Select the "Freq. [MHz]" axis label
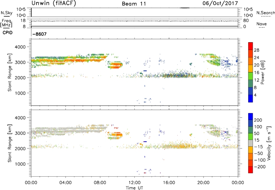Screen dimensions: 275x190 (6, 23)
